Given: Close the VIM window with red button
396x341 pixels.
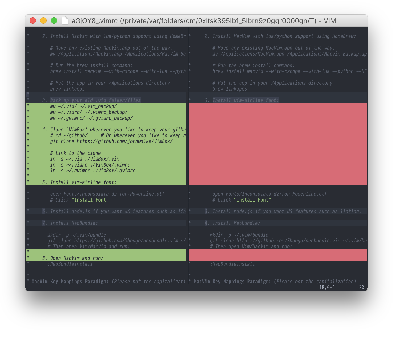Looking at the screenshot, I should [33, 20].
